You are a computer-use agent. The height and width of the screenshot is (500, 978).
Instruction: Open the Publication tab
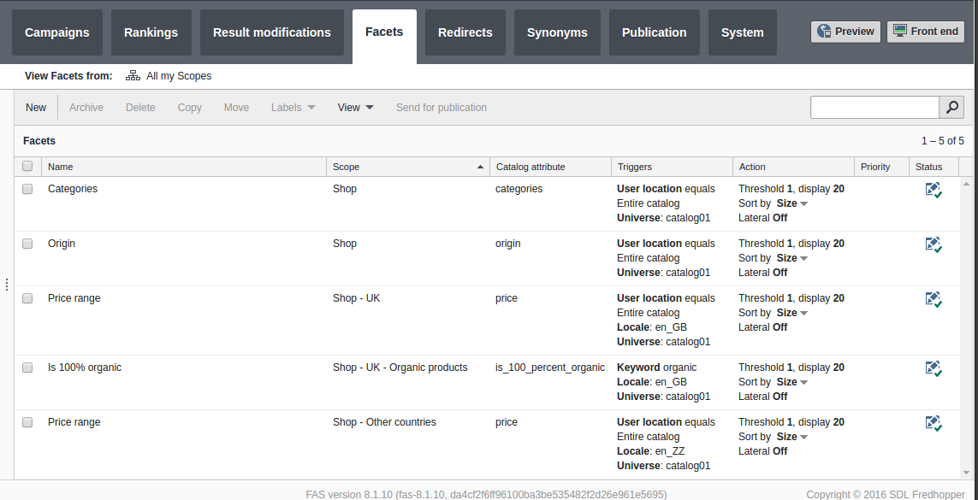click(x=655, y=32)
